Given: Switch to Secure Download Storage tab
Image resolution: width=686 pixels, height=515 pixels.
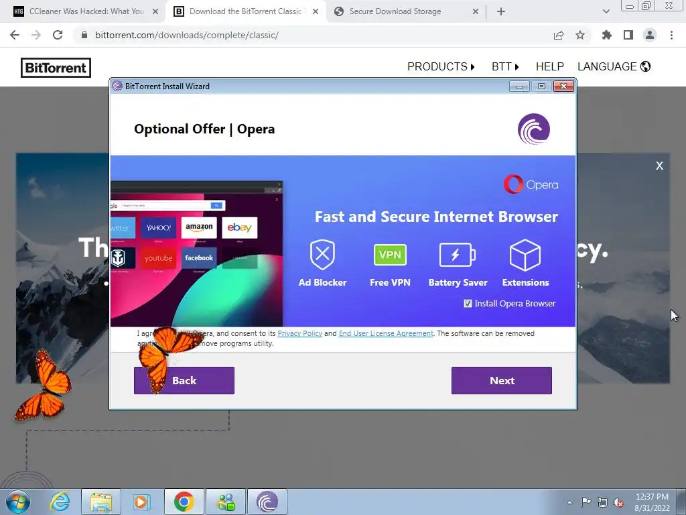Looking at the screenshot, I should click(395, 12).
